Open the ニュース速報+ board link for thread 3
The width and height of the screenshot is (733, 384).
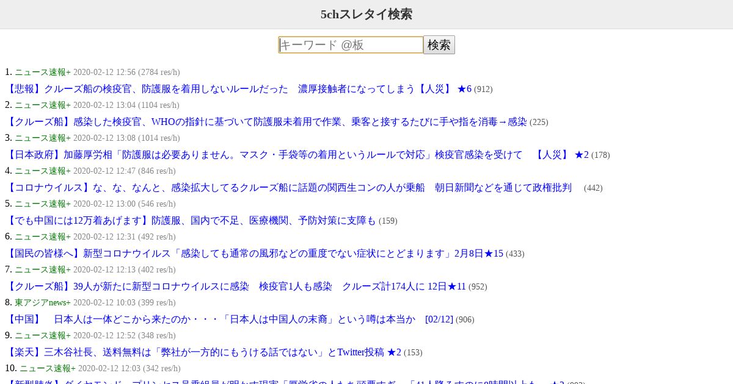click(x=43, y=138)
